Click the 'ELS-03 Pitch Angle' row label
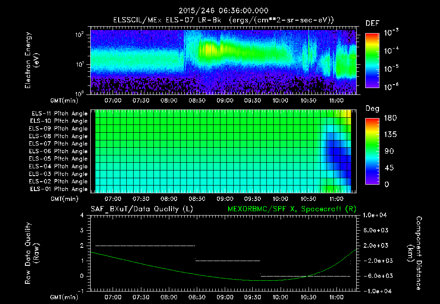The image size is (440, 304). click(x=58, y=174)
